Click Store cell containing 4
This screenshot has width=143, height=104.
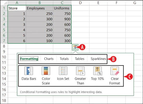tap(17, 30)
